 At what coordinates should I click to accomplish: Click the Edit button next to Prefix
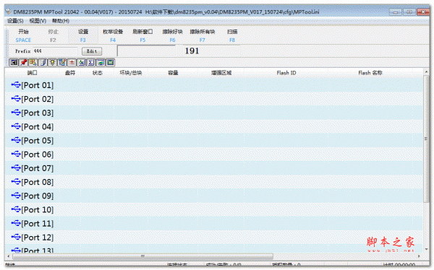[92, 51]
